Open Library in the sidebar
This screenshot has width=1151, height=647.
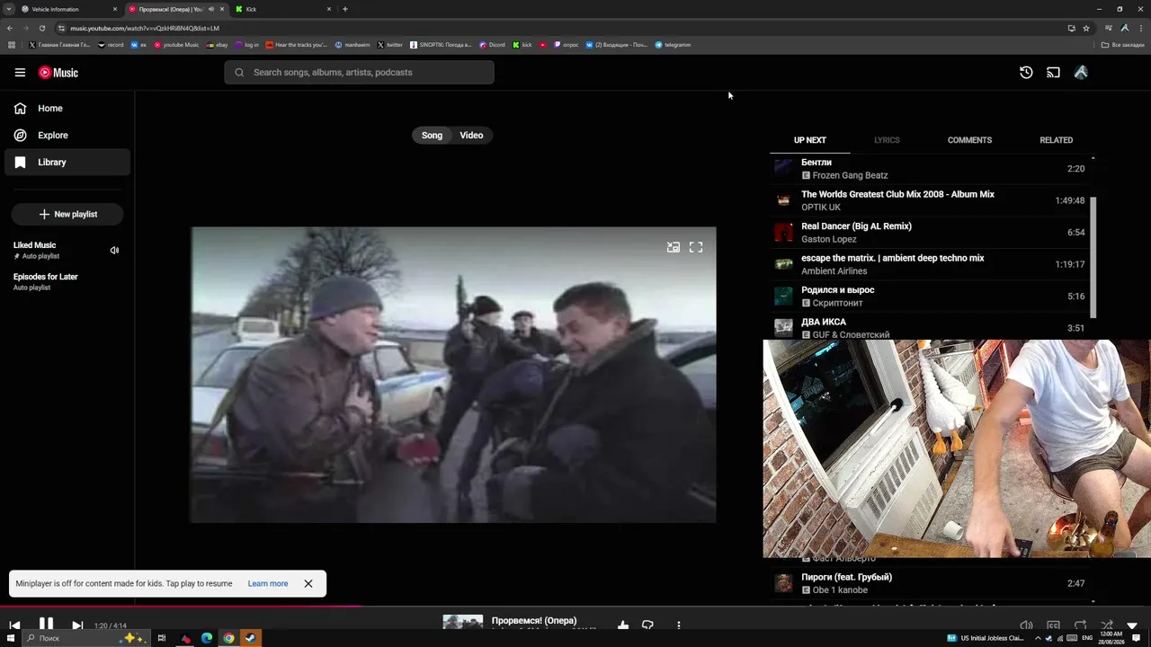pyautogui.click(x=67, y=163)
